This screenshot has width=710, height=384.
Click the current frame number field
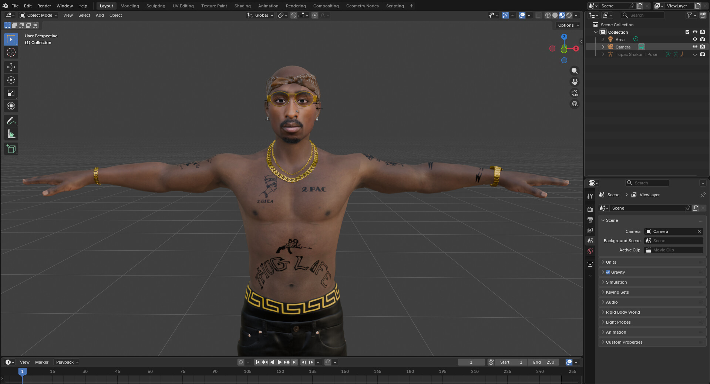coord(471,362)
